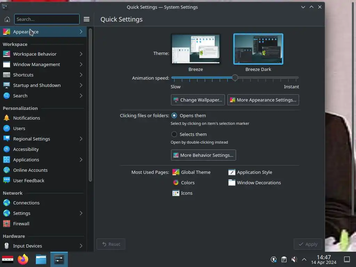Click the Online Accounts icon
Viewport: 356px width, 267px height.
coord(7,170)
